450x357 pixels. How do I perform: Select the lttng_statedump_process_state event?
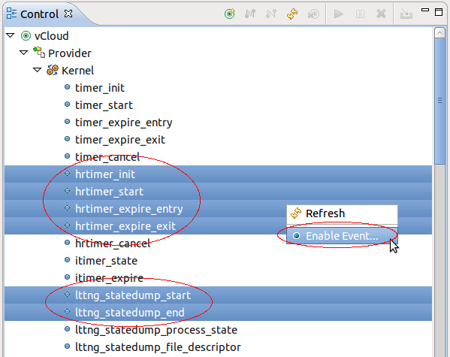point(156,330)
